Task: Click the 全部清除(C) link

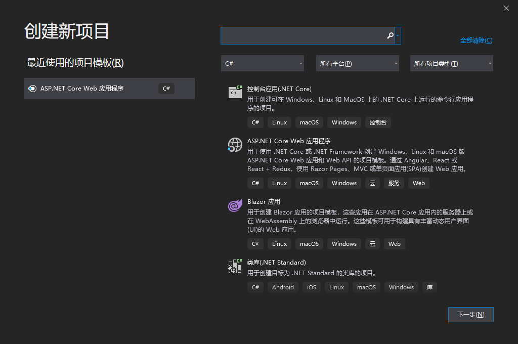Action: click(x=476, y=40)
